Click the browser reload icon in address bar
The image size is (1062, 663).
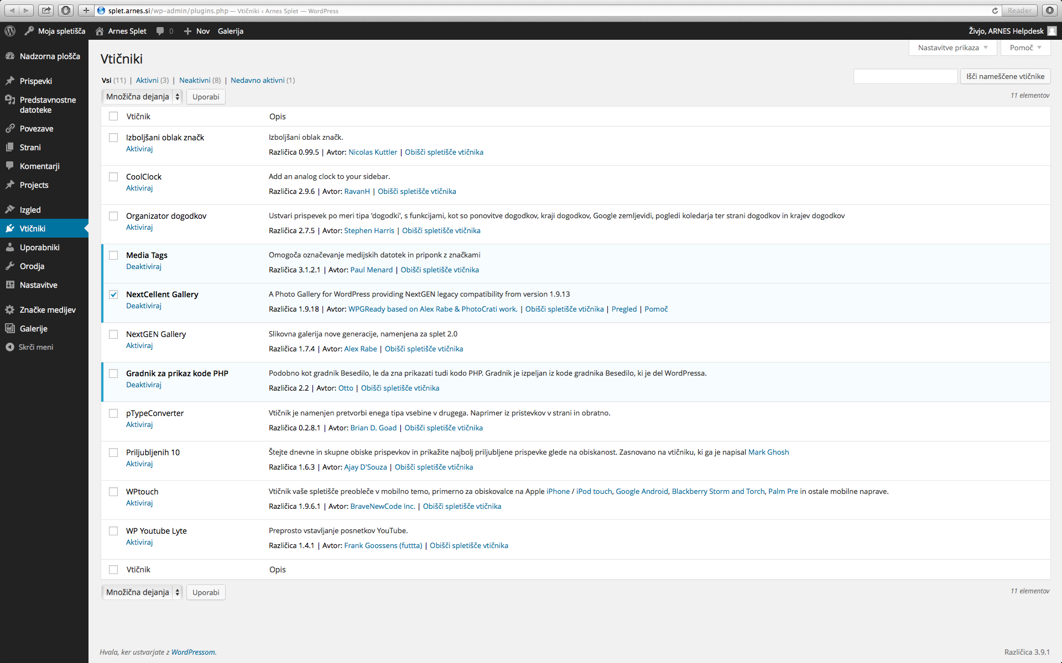[x=995, y=10]
